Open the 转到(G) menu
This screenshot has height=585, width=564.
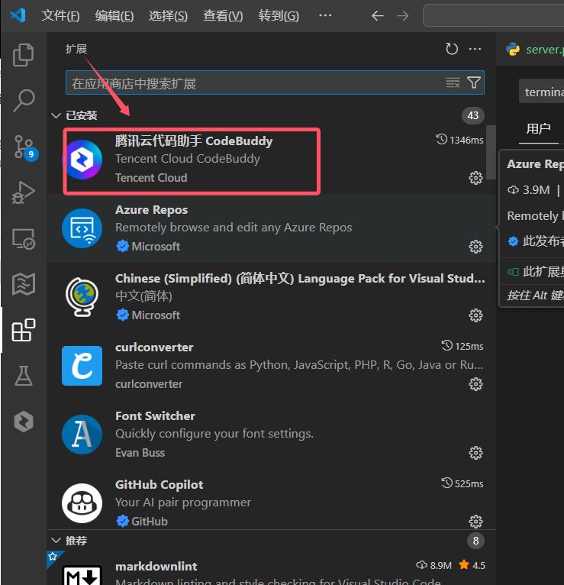pos(279,16)
